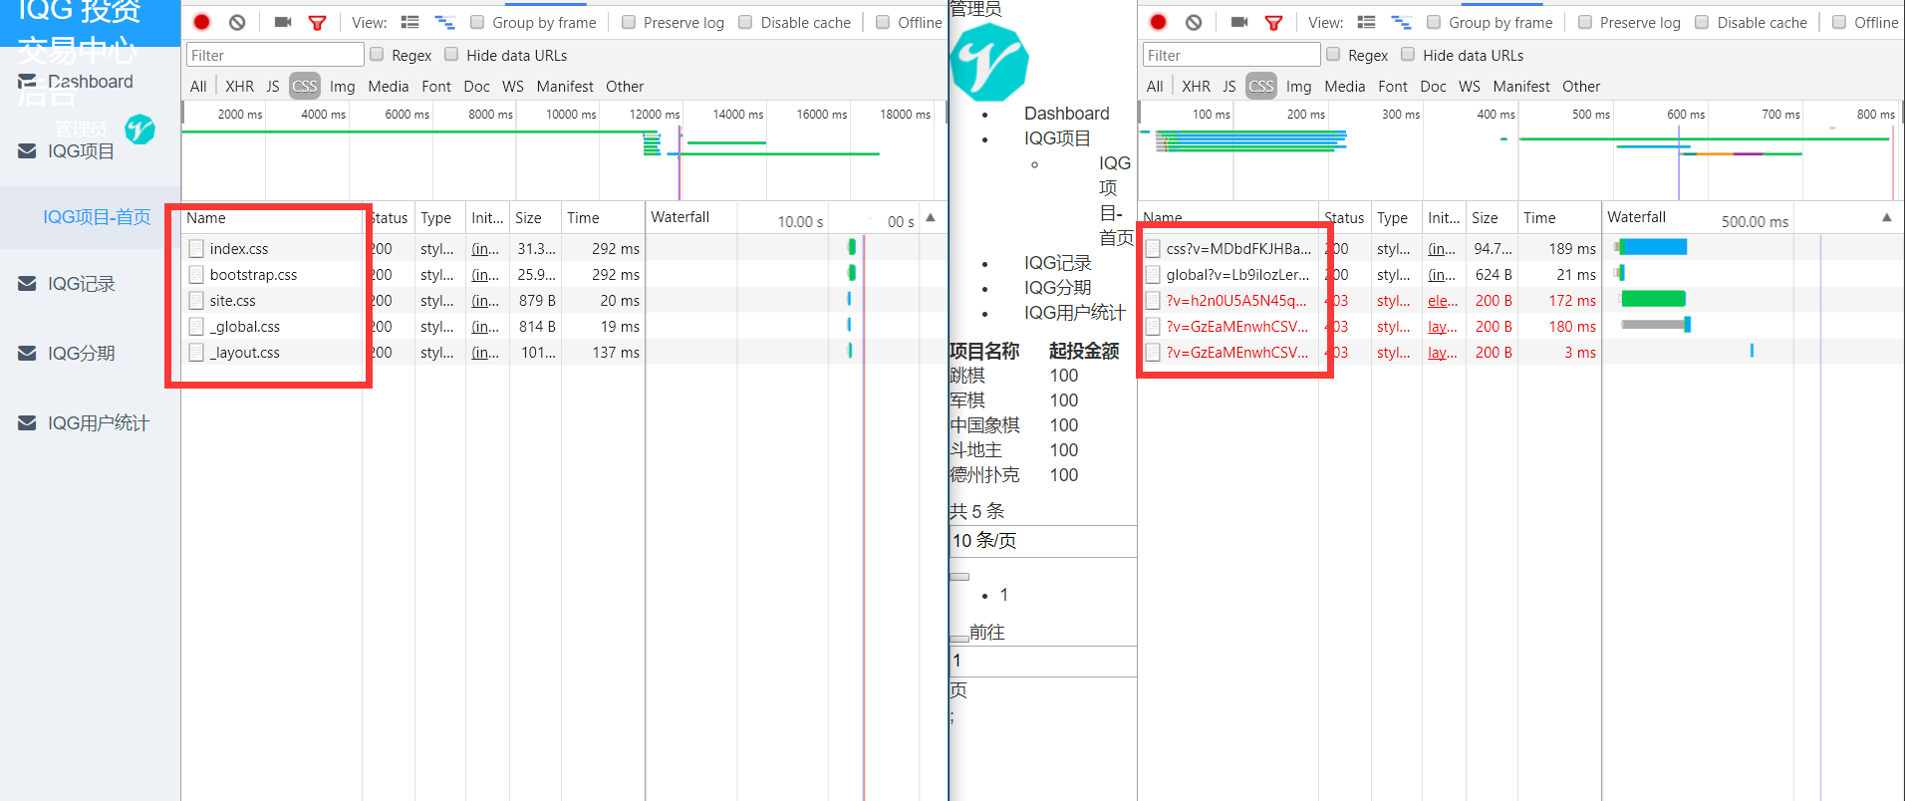
Task: Stop recording in left DevTools network panel
Action: coord(201,22)
